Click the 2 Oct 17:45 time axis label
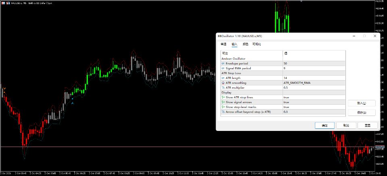This screenshot has height=176, width=387. 330,173
